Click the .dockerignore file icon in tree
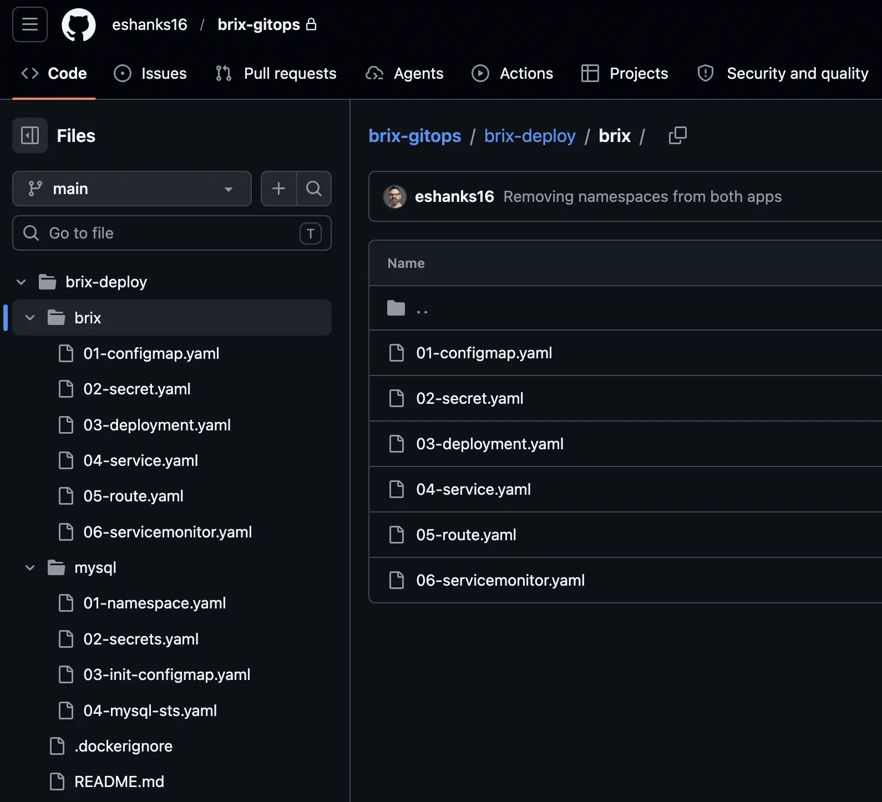 point(57,746)
